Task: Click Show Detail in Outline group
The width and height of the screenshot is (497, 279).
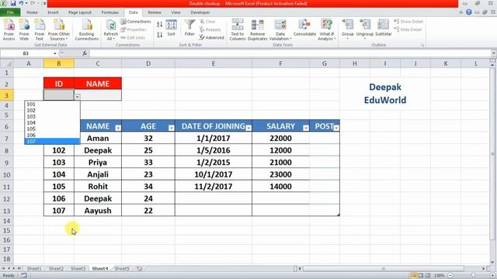Action: (408, 22)
